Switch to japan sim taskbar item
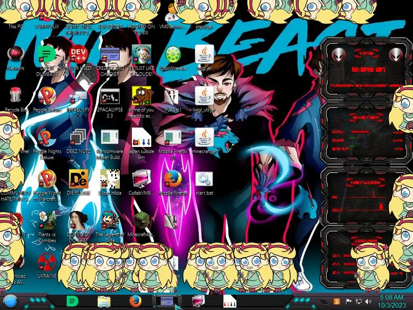The width and height of the screenshot is (413, 310). coord(229,301)
